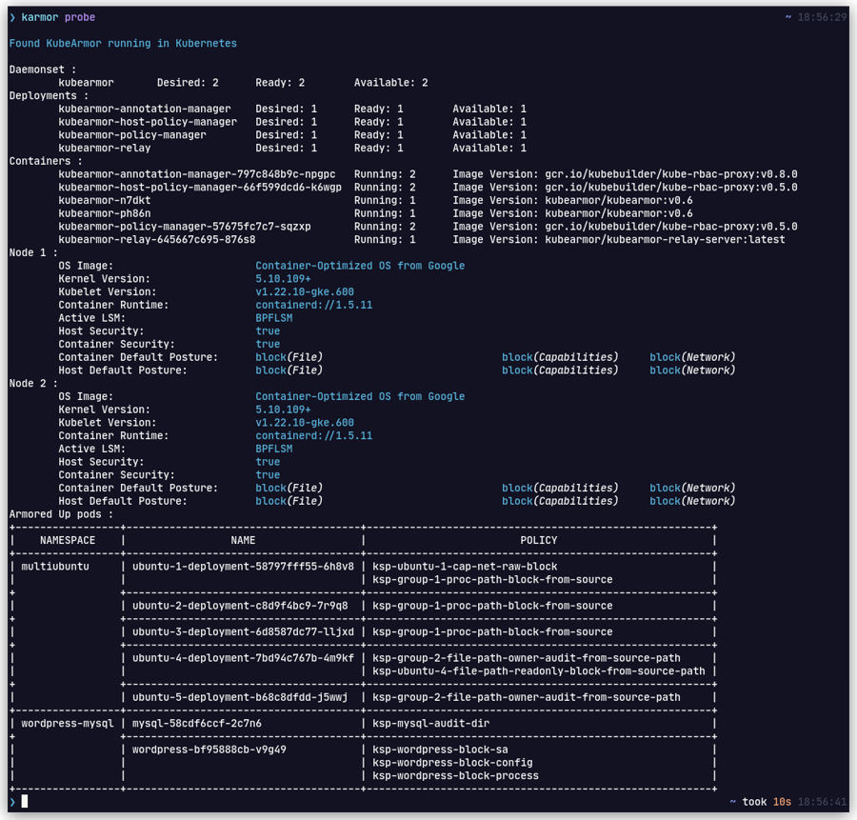Select 'kubearmor-policy-manager' deployment name
The width and height of the screenshot is (857, 820).
pyautogui.click(x=132, y=135)
